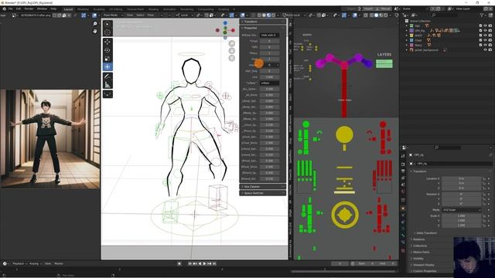Toggle visibility eye for Stairs collection
The height and width of the screenshot is (278, 495).
pyautogui.click(x=485, y=45)
